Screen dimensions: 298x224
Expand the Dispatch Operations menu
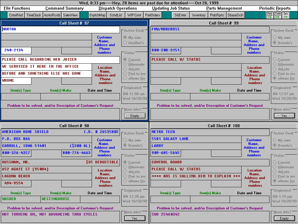click(118, 8)
